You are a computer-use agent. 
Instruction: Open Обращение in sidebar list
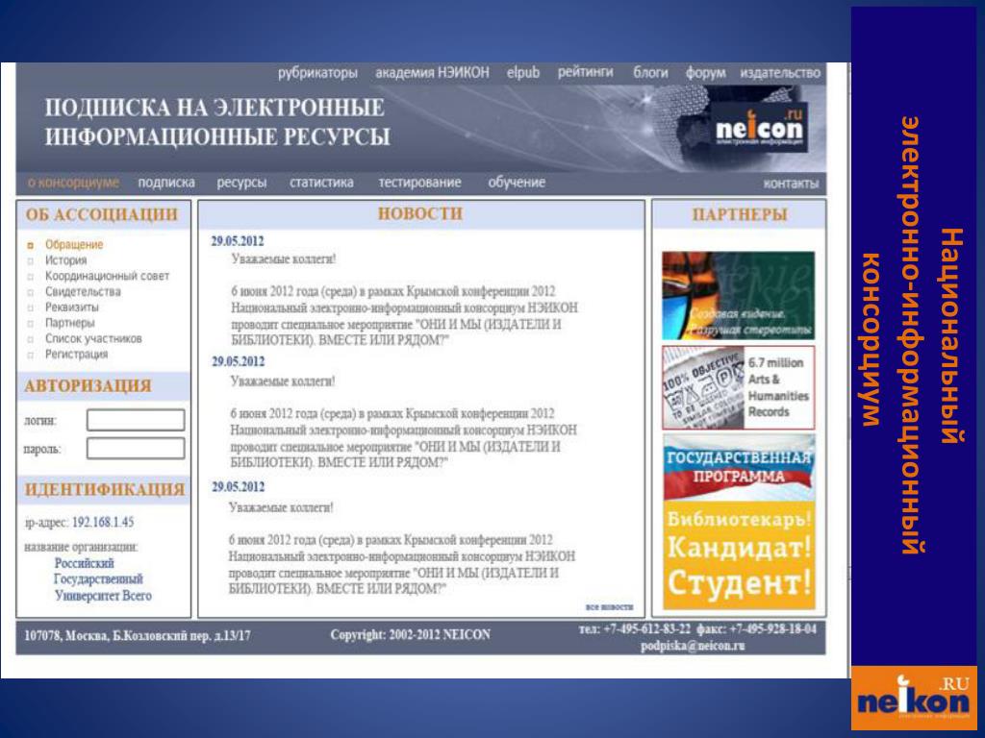pyautogui.click(x=74, y=245)
